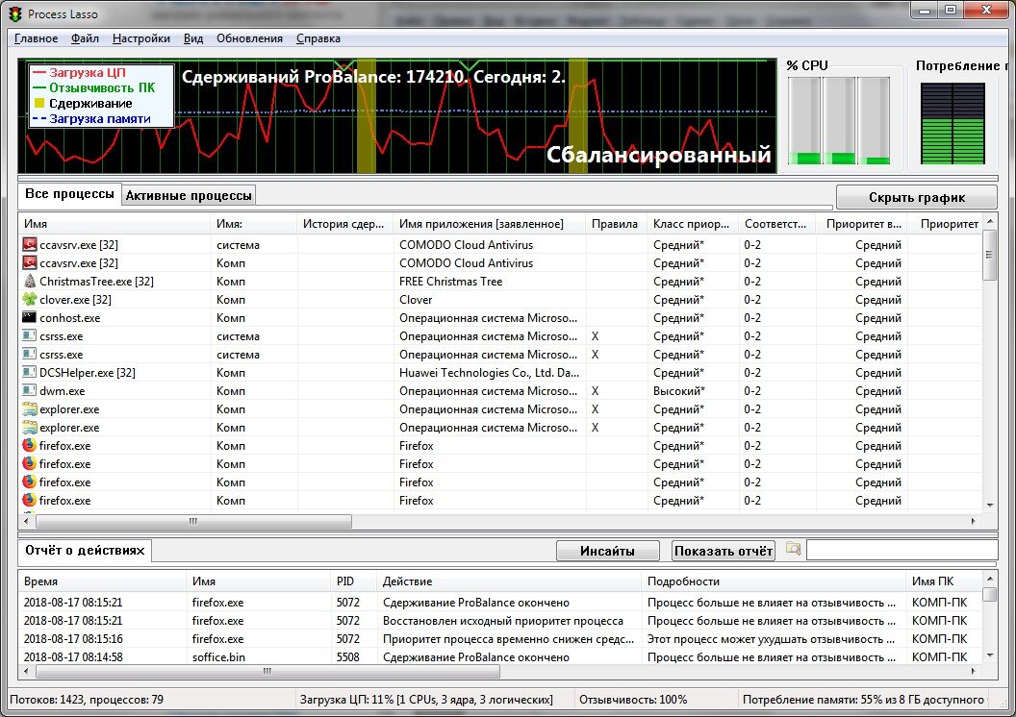Sort the log by Действие column

click(509, 581)
